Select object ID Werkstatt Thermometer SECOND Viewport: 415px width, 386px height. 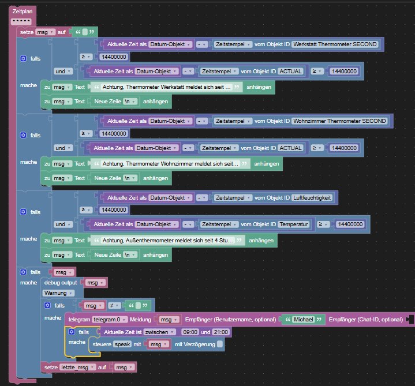click(x=335, y=44)
